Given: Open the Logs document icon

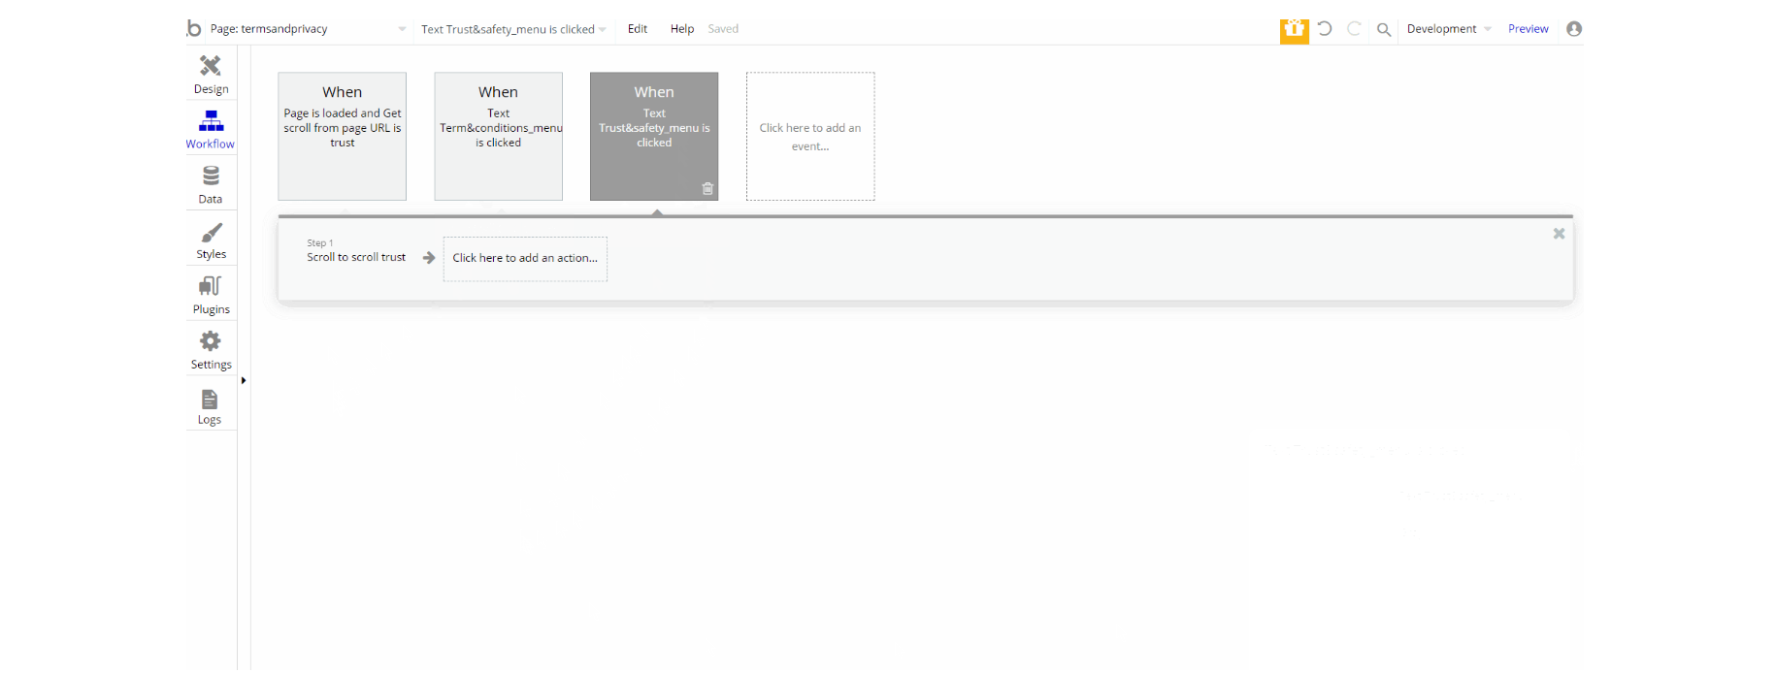Looking at the screenshot, I should [x=210, y=400].
